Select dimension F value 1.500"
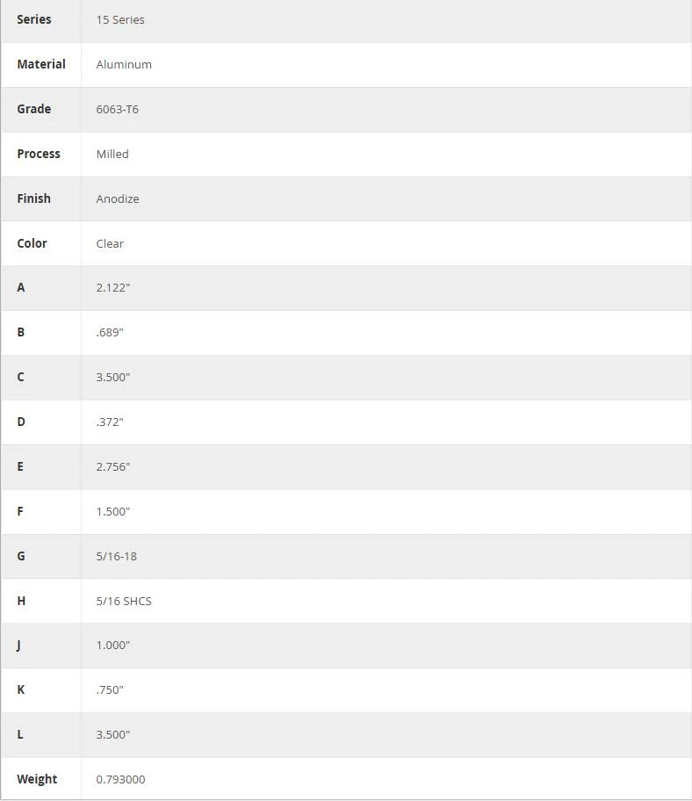The height and width of the screenshot is (801, 692). coord(113,512)
